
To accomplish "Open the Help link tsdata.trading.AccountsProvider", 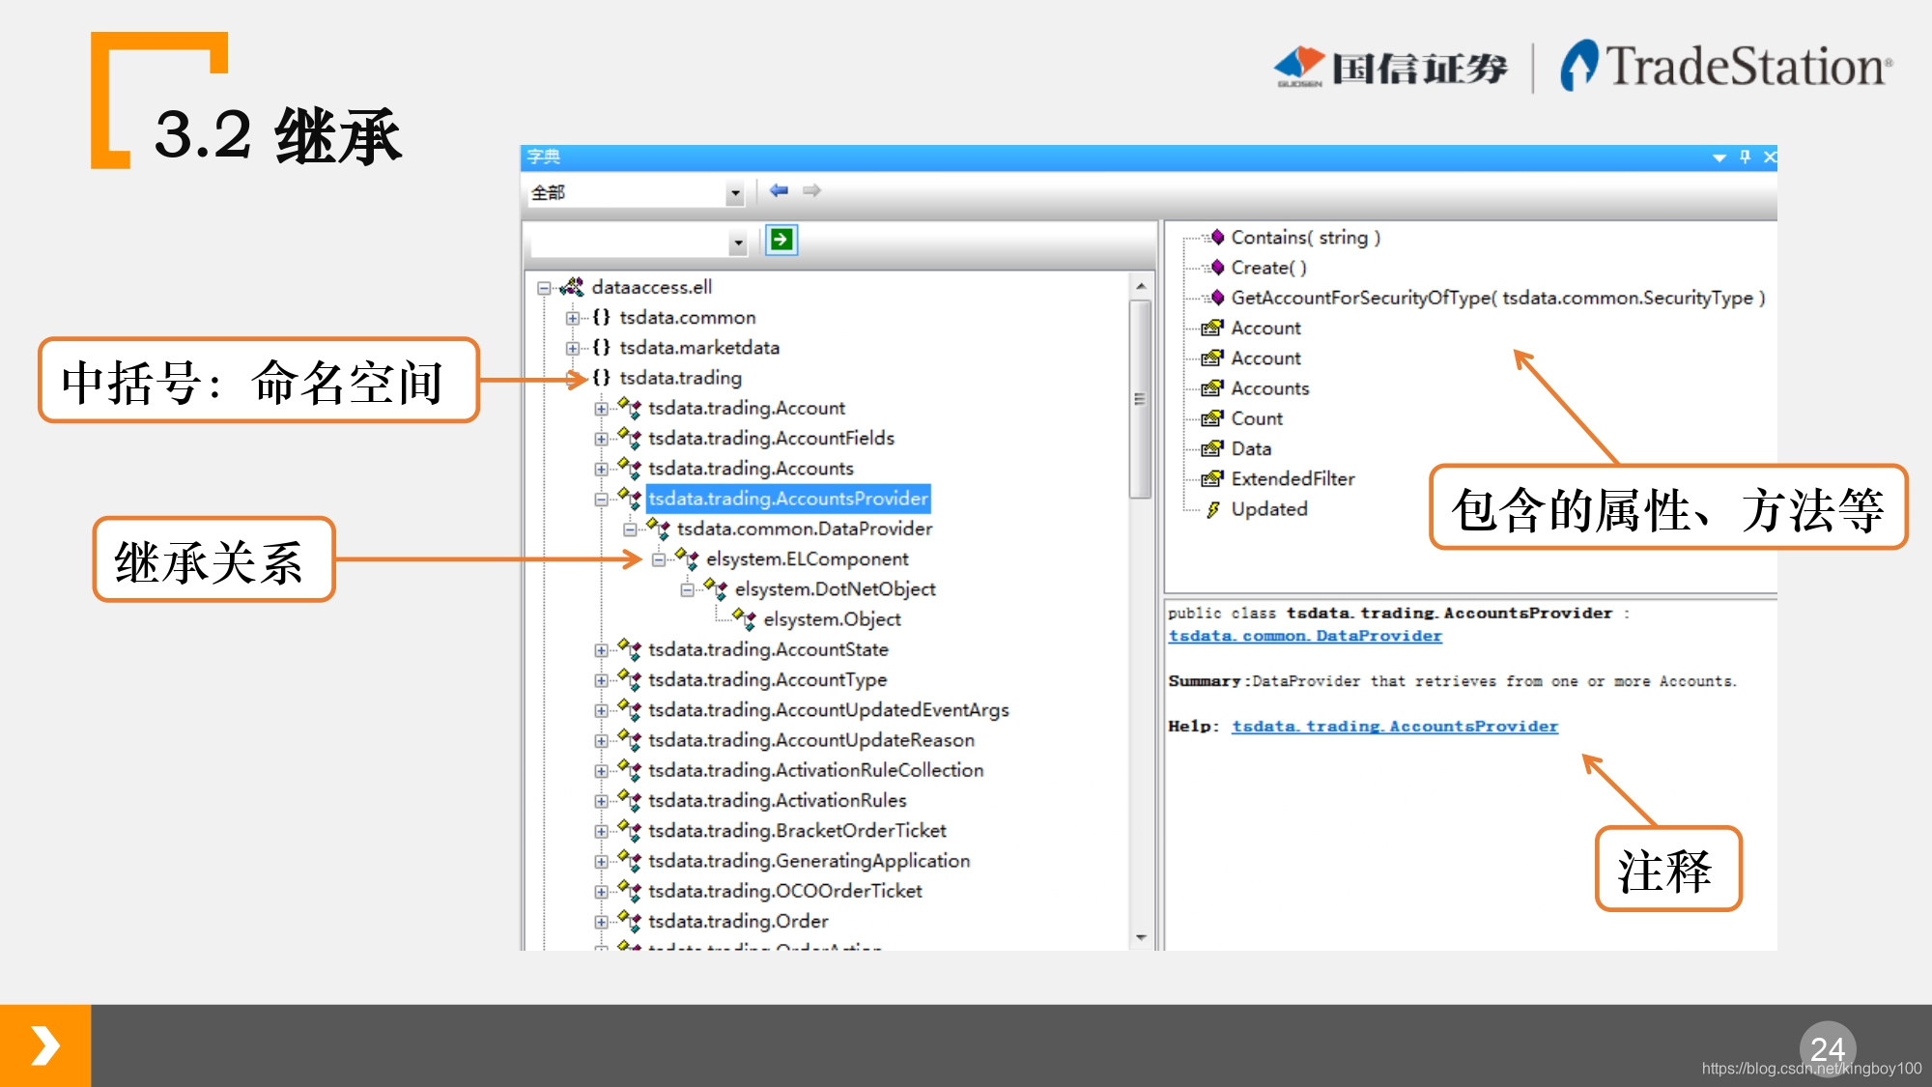I will pyautogui.click(x=1394, y=727).
